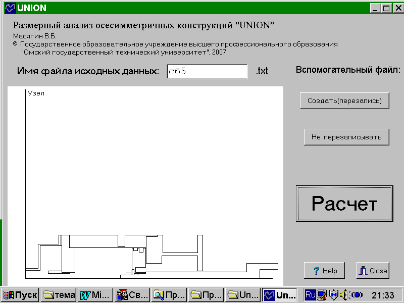This screenshot has width=404, height=303.
Task: Click the shield tray icon
Action: click(x=334, y=294)
